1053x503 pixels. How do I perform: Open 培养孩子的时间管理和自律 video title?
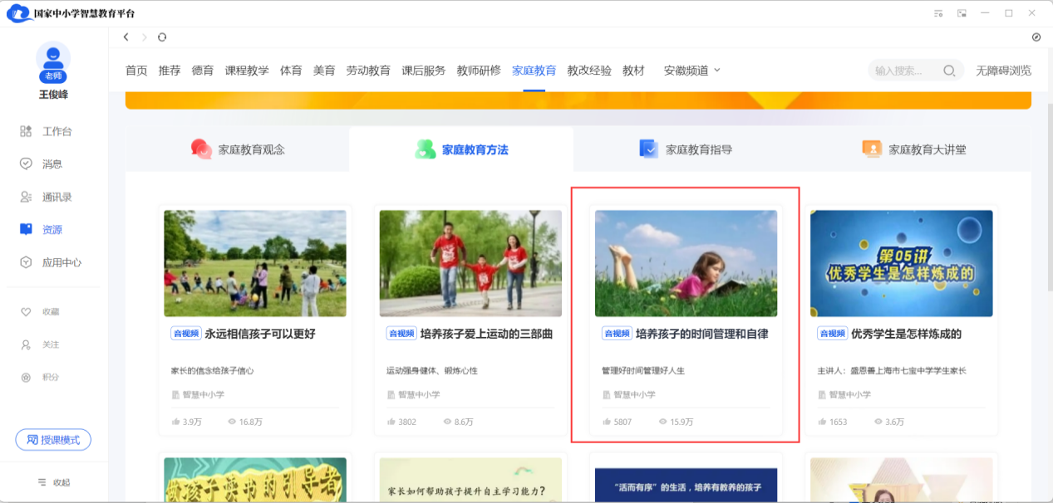[x=701, y=334]
